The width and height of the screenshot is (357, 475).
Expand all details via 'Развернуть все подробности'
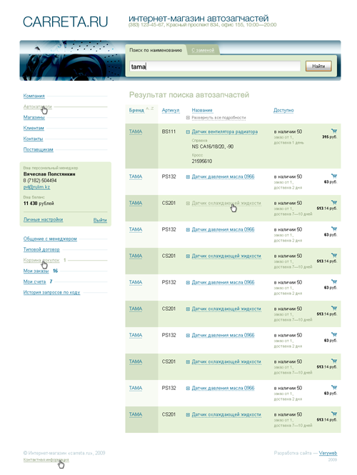click(218, 118)
